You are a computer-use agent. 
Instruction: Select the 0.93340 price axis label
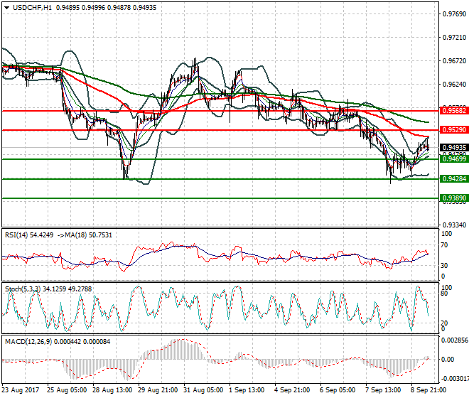click(454, 225)
